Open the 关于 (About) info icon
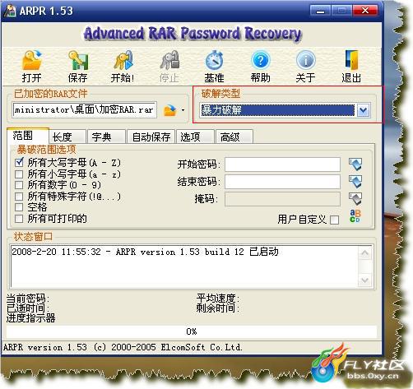 [305, 60]
